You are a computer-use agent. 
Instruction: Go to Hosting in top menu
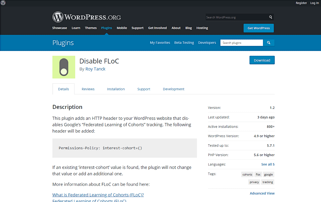(202, 28)
